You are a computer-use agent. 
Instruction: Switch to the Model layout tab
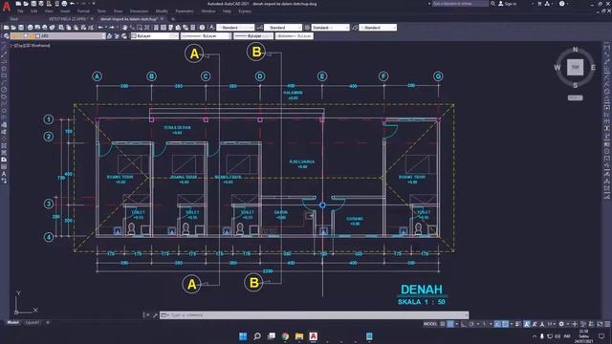(12, 323)
